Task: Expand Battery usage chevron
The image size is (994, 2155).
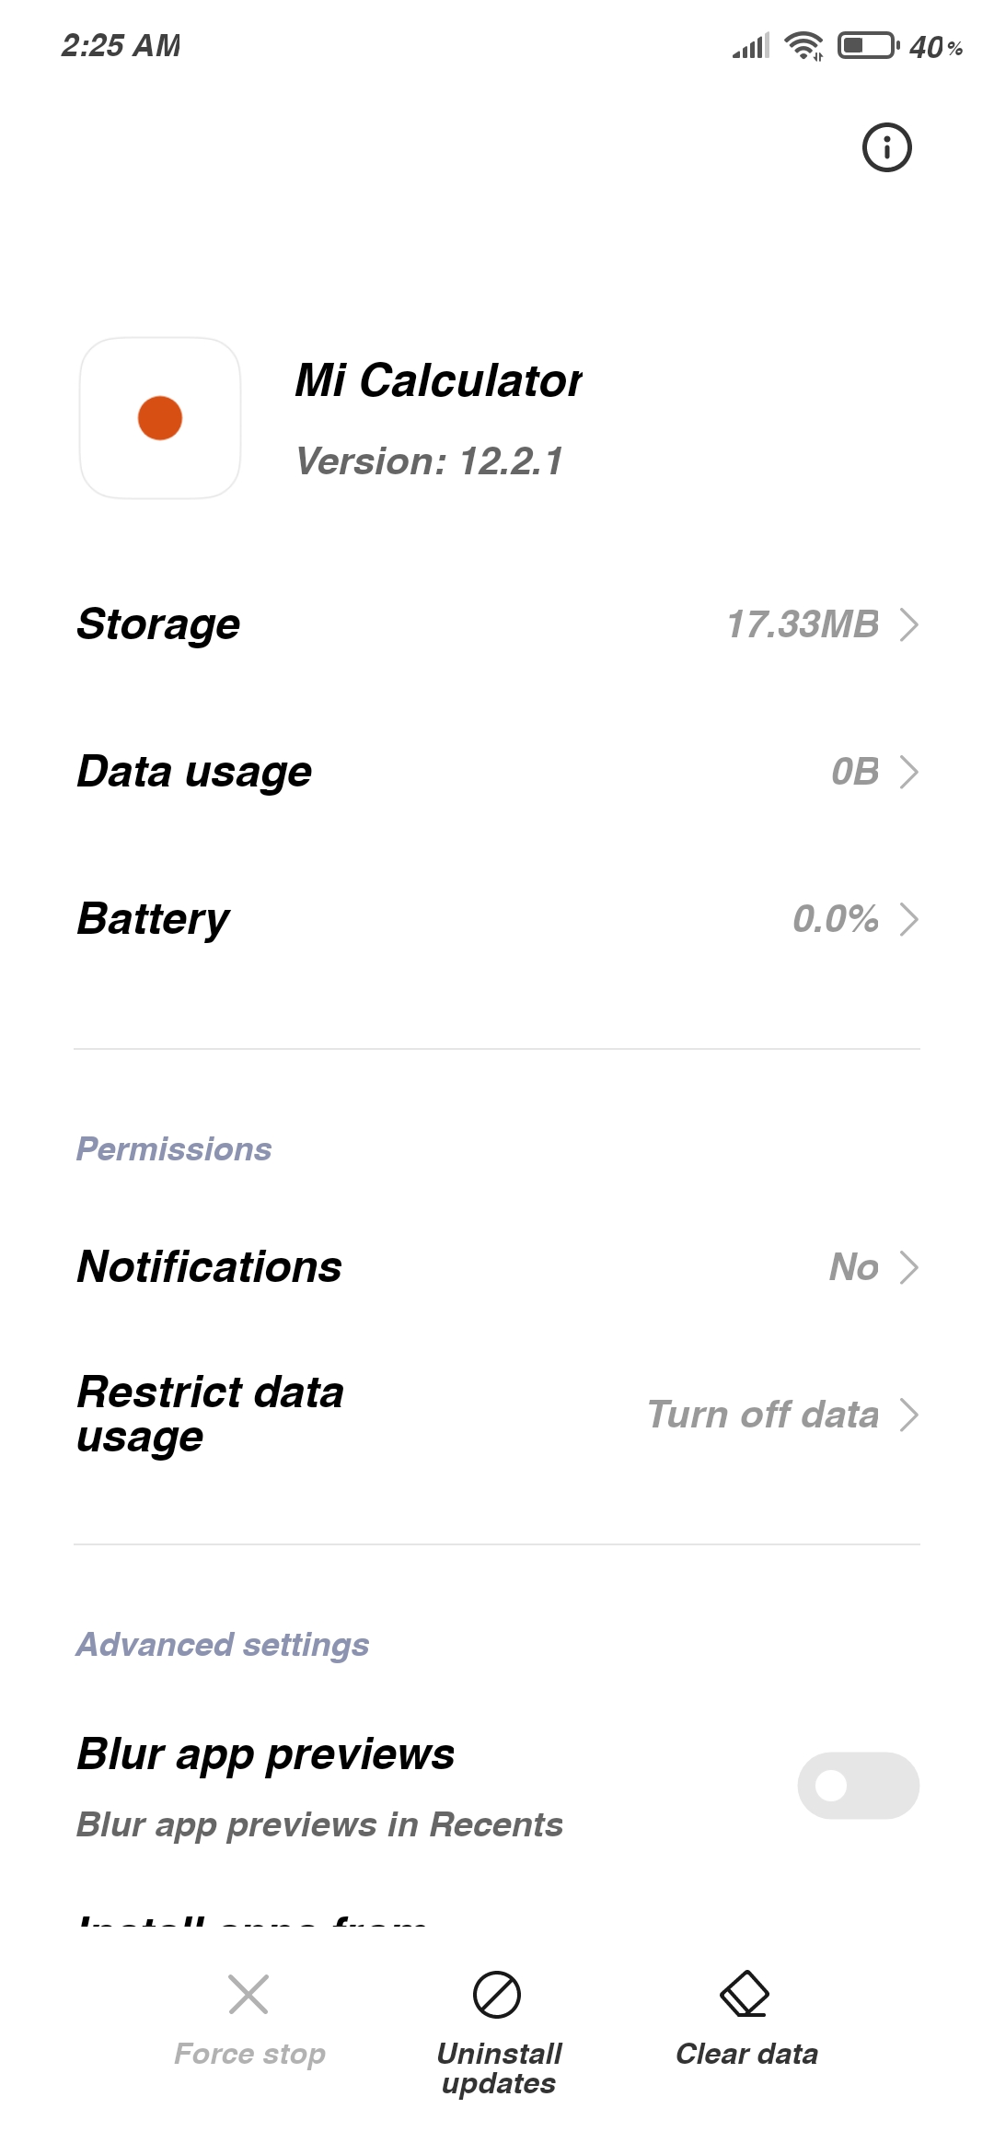Action: tap(908, 919)
